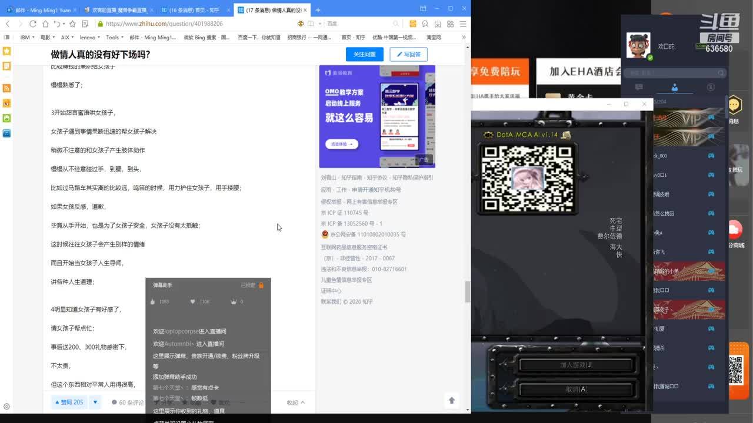Click the 点击体验 button in the ad
Screen dimensions: 753x423
coord(342,144)
